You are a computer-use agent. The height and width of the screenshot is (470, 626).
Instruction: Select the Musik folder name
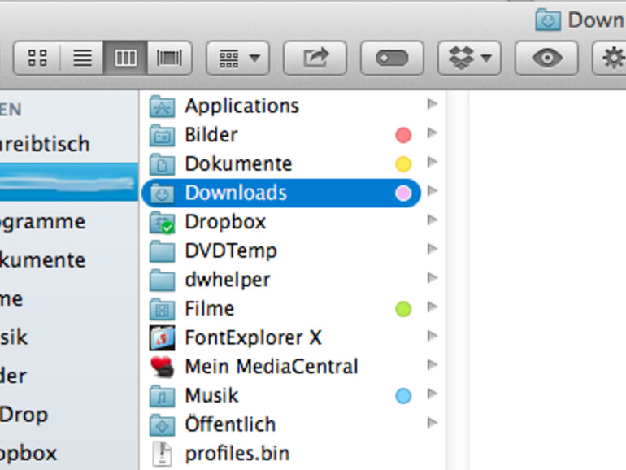[x=211, y=396]
